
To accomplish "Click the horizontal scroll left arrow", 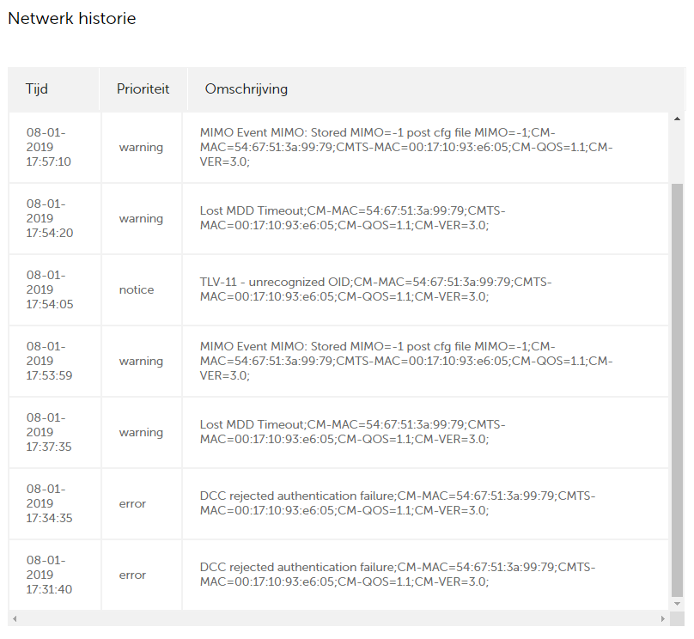I will tap(15, 618).
